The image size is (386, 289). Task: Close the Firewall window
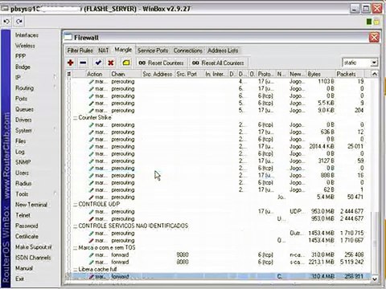(x=374, y=37)
